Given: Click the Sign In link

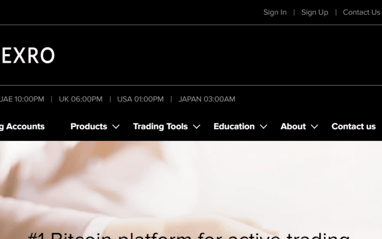Looking at the screenshot, I should tap(275, 12).
